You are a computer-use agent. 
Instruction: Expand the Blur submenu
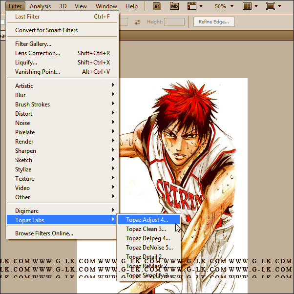point(62,95)
